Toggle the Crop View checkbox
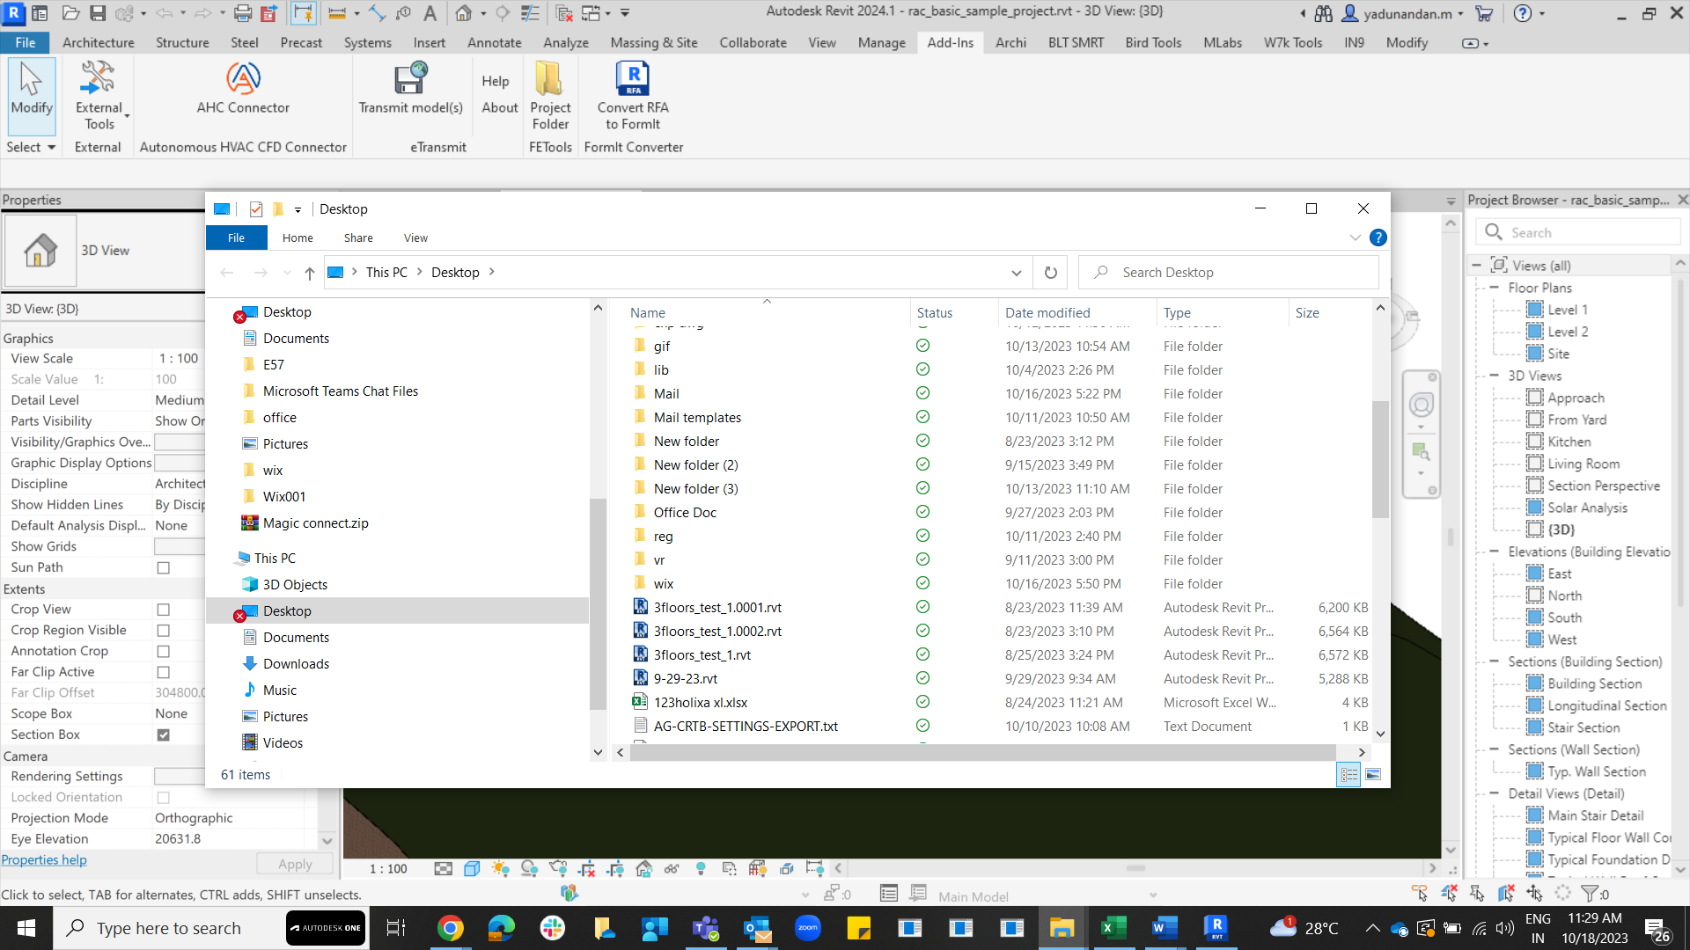This screenshot has height=950, width=1690. [163, 610]
